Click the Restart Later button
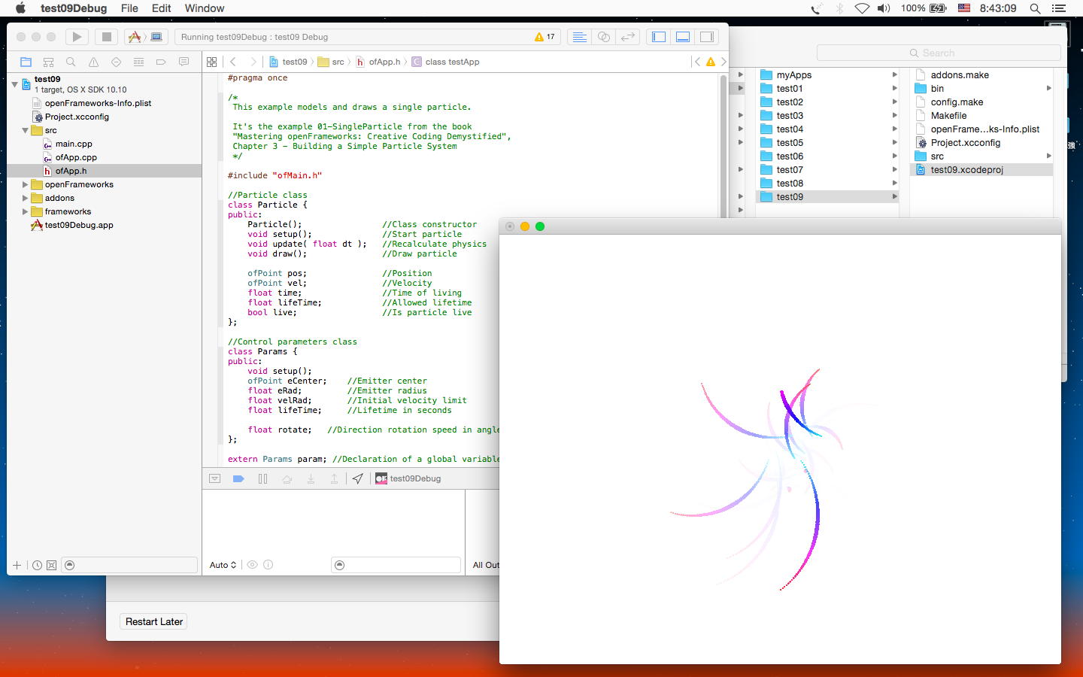 coord(154,621)
